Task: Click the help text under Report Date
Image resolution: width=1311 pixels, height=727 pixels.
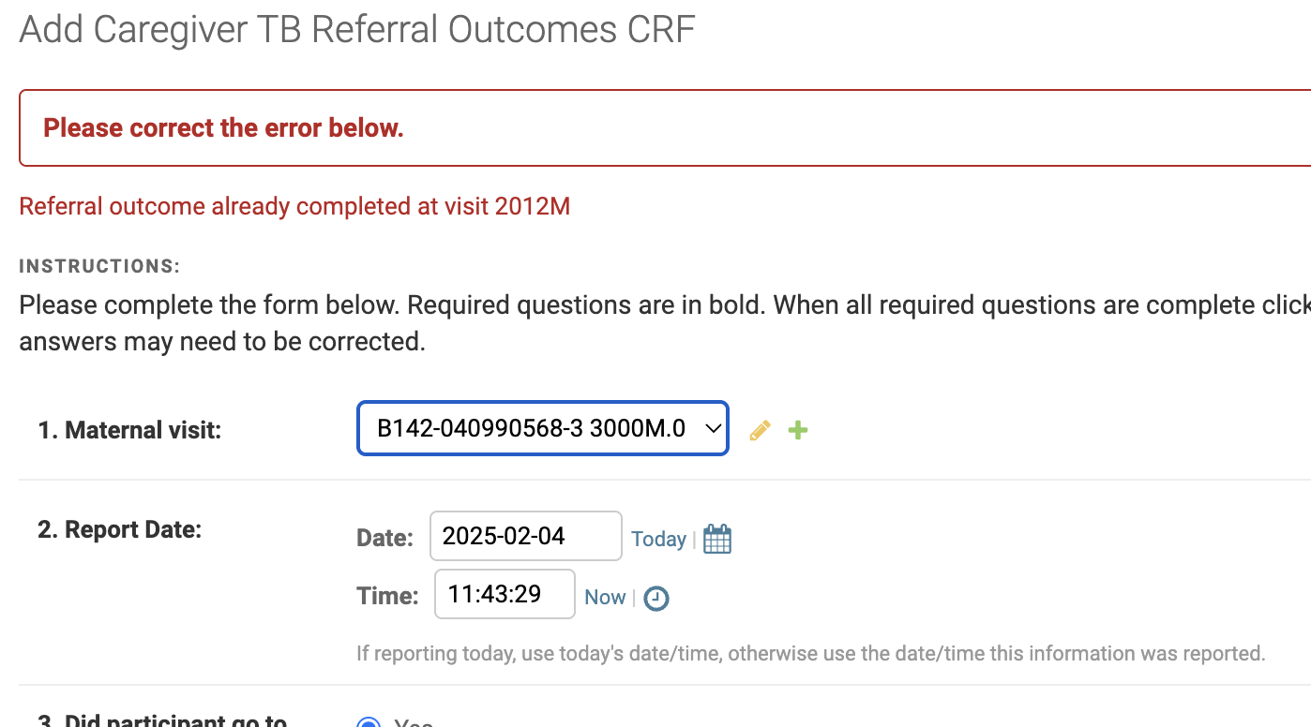Action: [811, 653]
